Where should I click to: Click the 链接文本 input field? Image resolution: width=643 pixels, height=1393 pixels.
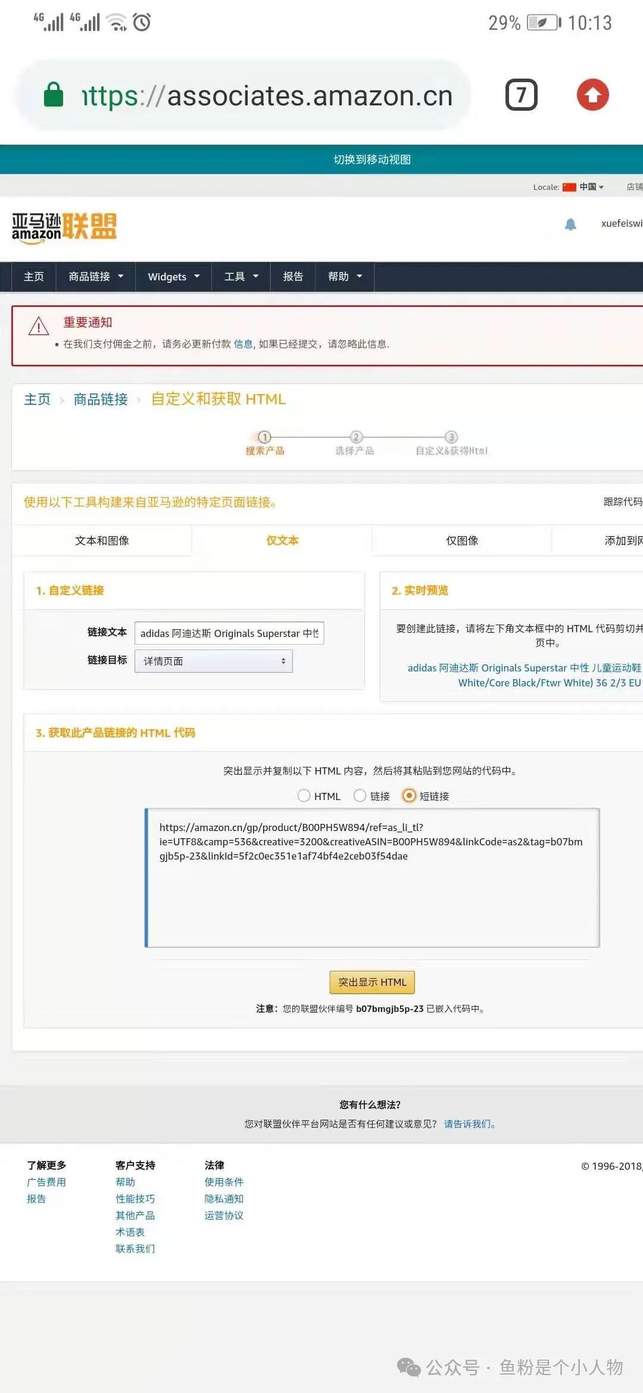229,633
